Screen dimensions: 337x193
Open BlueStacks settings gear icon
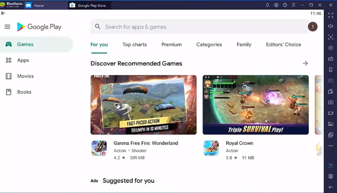[x=331, y=176]
